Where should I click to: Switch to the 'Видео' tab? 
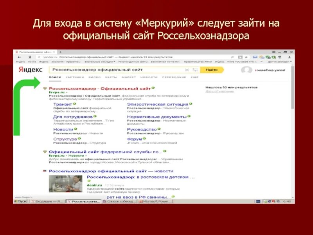tap(94, 77)
